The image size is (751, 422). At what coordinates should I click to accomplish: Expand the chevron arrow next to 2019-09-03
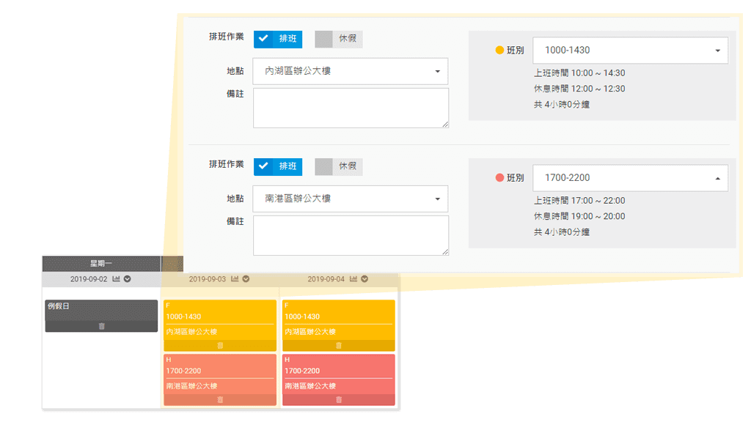pos(246,278)
